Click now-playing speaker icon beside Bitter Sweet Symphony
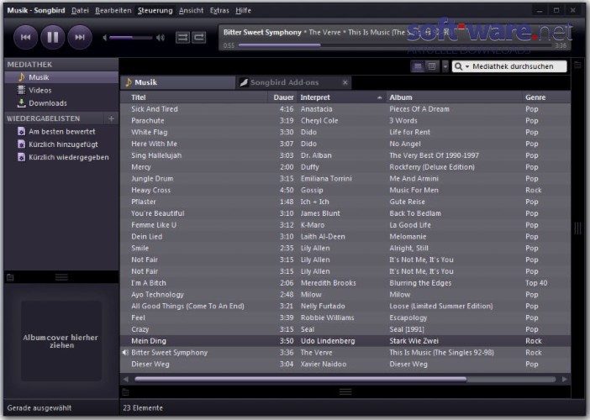This screenshot has height=420, width=590. tap(125, 353)
